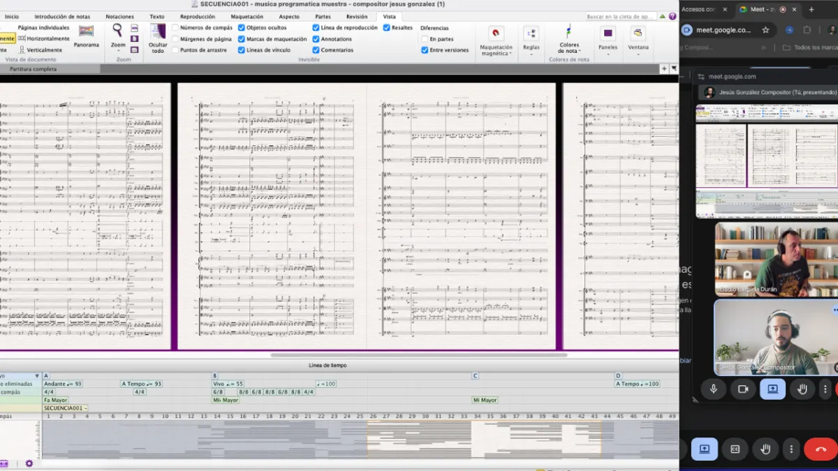
Task: Click bar 26 in the timeline
Action: click(x=373, y=416)
